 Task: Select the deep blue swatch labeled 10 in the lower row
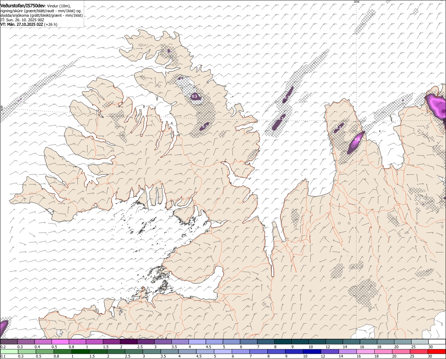[312, 351]
